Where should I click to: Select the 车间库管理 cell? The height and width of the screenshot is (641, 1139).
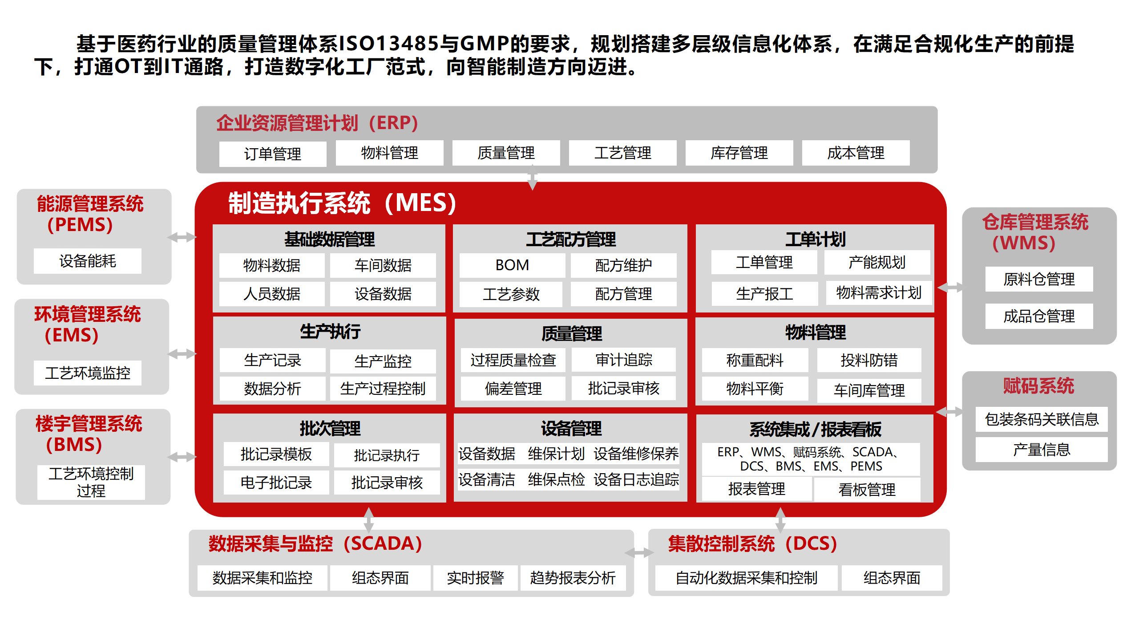click(x=869, y=390)
